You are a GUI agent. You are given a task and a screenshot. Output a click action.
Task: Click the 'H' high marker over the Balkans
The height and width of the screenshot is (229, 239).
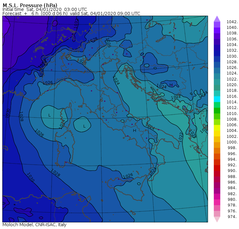pyautogui.click(x=171, y=85)
